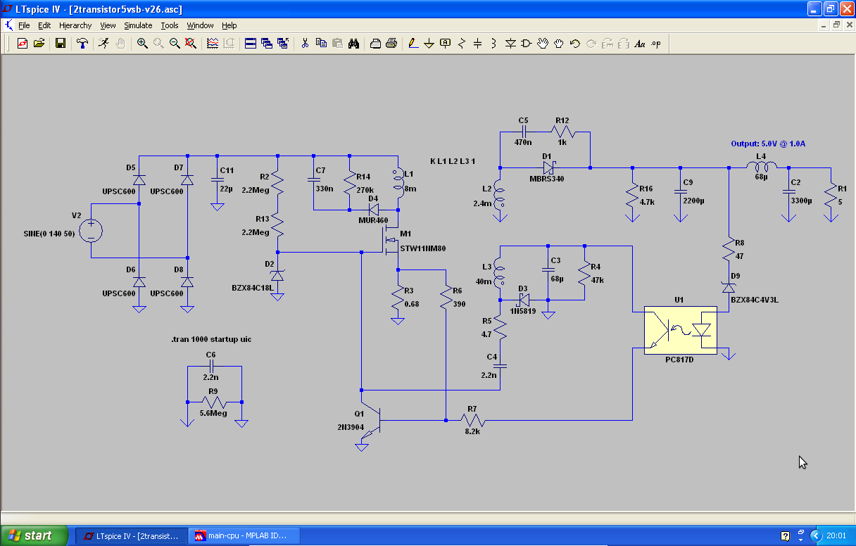Click the Save floppy disk icon
The width and height of the screenshot is (856, 546).
[61, 44]
